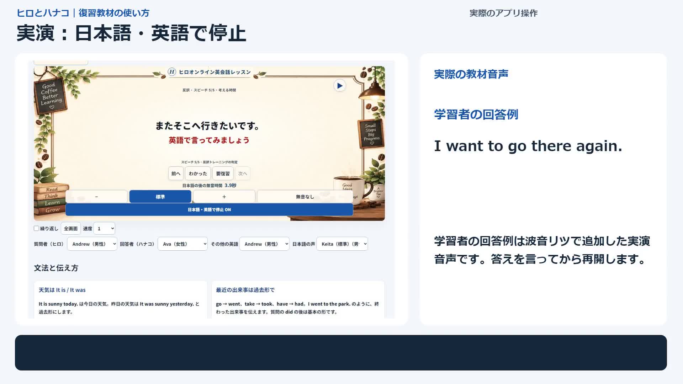The image size is (683, 384).
Task: Switch to 全画面 mode
Action: tap(71, 229)
